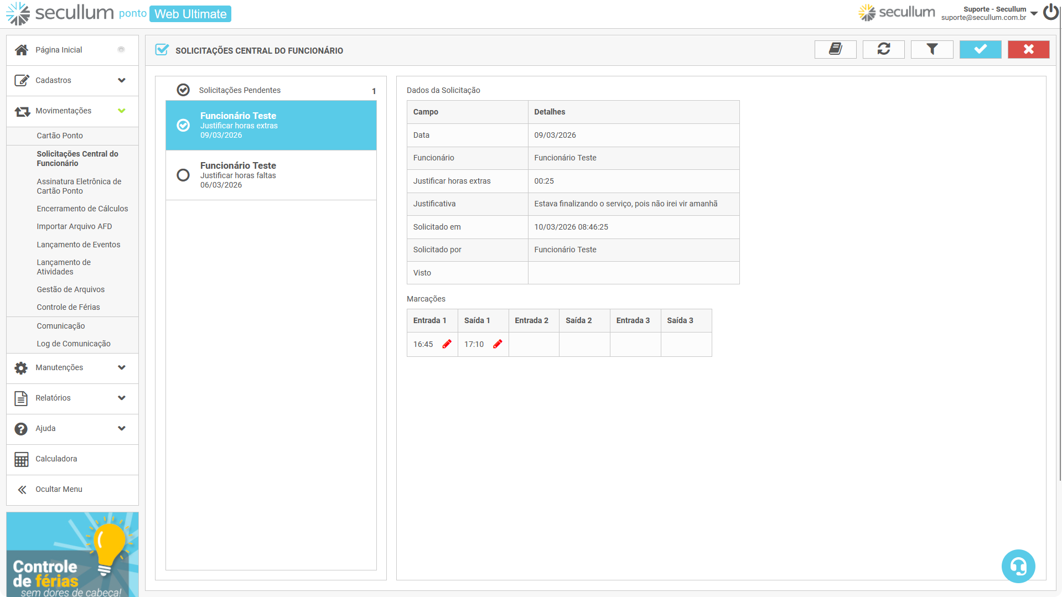
Task: Click the Controle de férias banner
Action: [72, 554]
